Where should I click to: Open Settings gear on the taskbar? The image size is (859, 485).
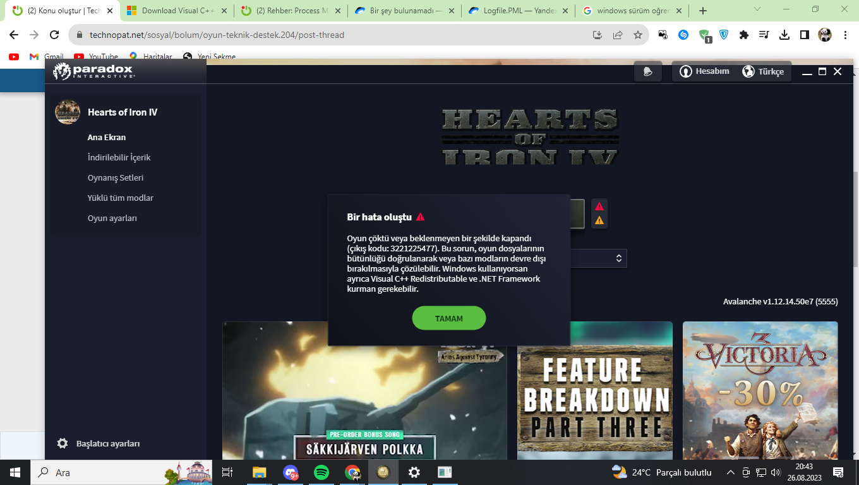pyautogui.click(x=414, y=472)
